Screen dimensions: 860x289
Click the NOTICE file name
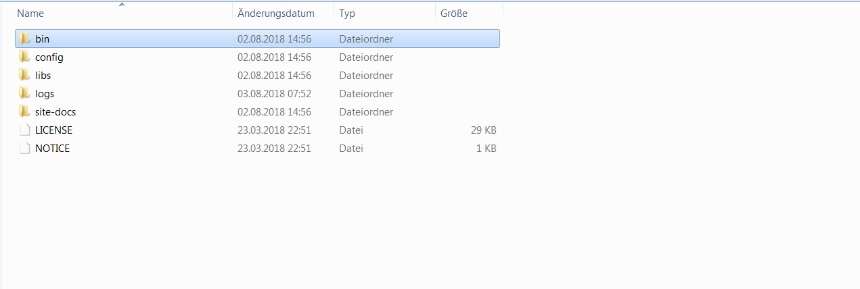tap(52, 148)
